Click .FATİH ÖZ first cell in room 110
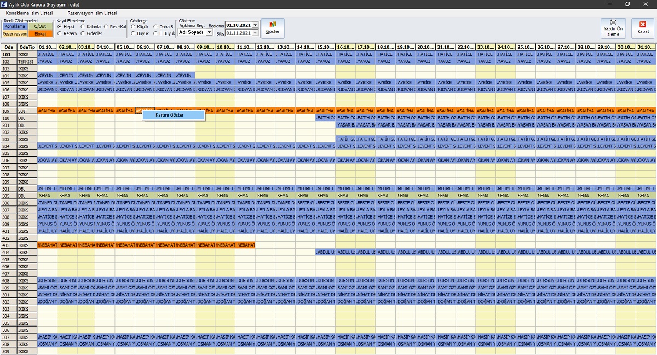The width and height of the screenshot is (657, 355). pyautogui.click(x=326, y=118)
